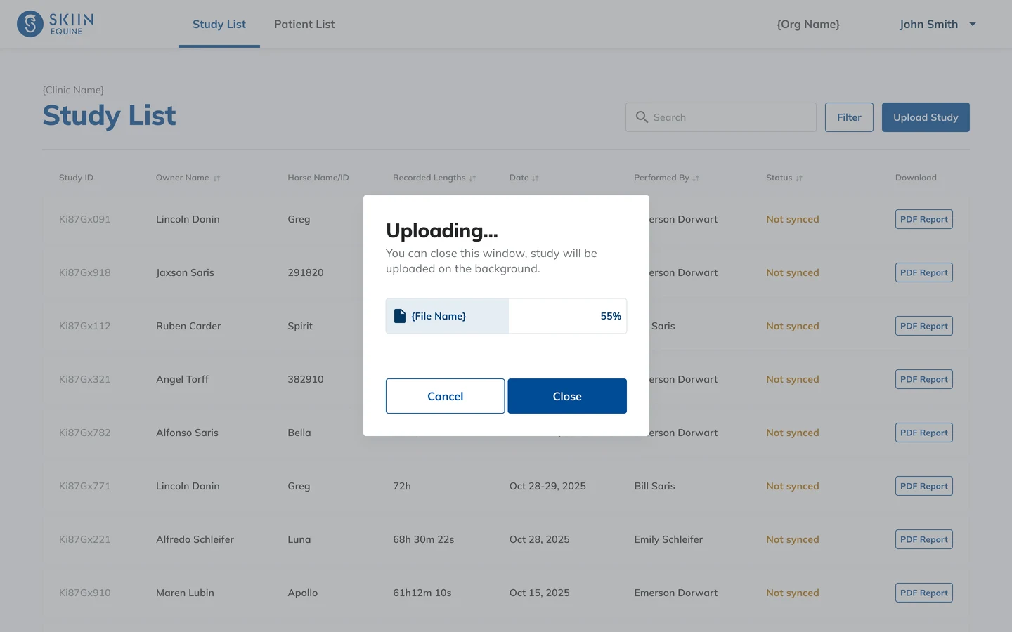
Task: Click the John Smith user name
Action: coord(928,24)
